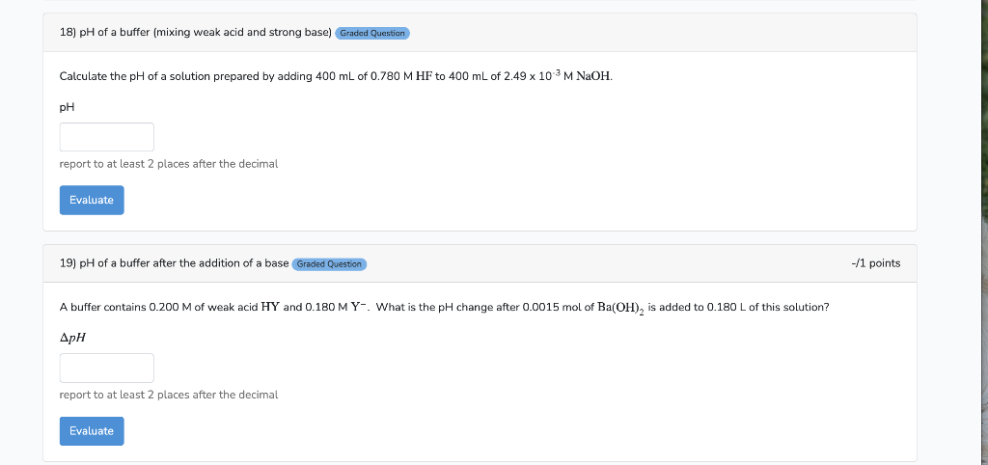Click Evaluate button under question 18
This screenshot has width=988, height=465.
(92, 200)
